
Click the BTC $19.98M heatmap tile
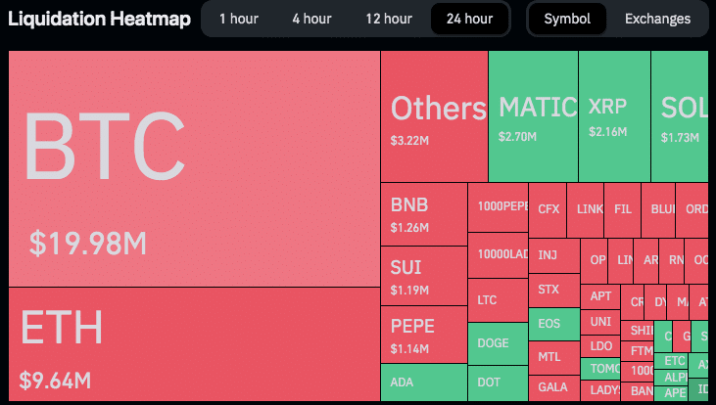194,168
